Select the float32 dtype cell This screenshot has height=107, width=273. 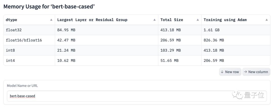14,30
